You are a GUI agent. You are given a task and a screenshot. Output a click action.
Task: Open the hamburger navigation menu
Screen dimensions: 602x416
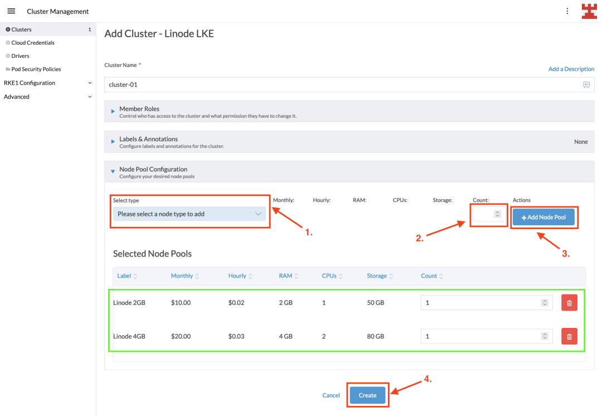(x=11, y=11)
